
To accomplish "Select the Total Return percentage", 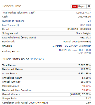I will (x=85, y=65).
